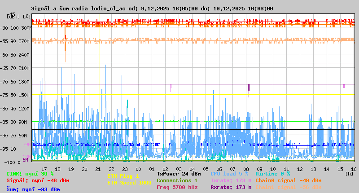This screenshot has width=359, height=193.
Task: Click the hour '12' x-axis label
Action: pos(300,169)
